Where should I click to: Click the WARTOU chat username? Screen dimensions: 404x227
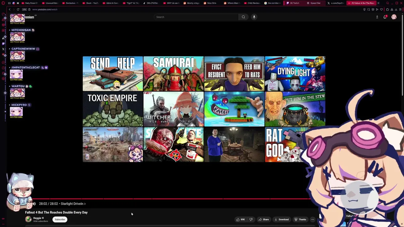coord(18,86)
